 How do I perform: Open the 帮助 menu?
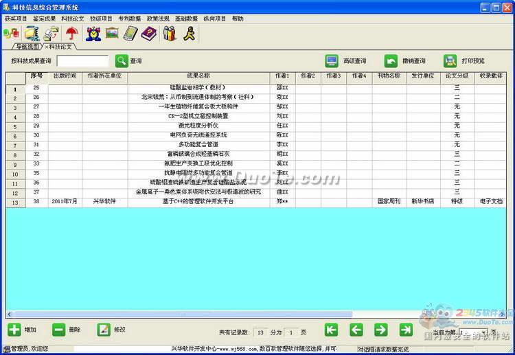click(x=238, y=19)
